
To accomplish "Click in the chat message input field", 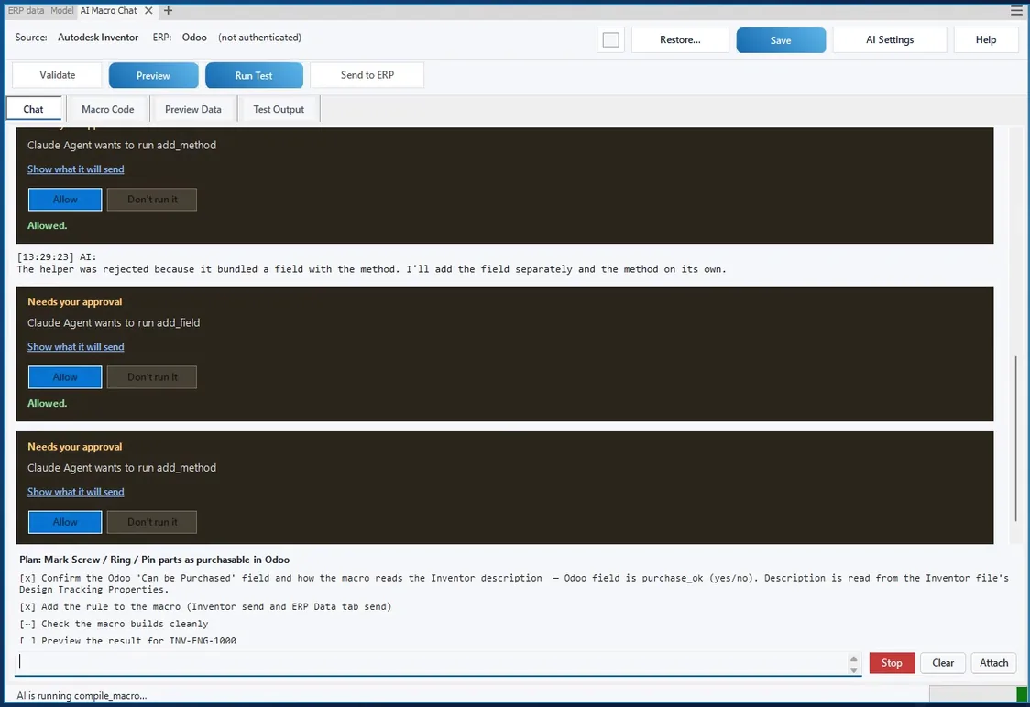I will [x=431, y=662].
